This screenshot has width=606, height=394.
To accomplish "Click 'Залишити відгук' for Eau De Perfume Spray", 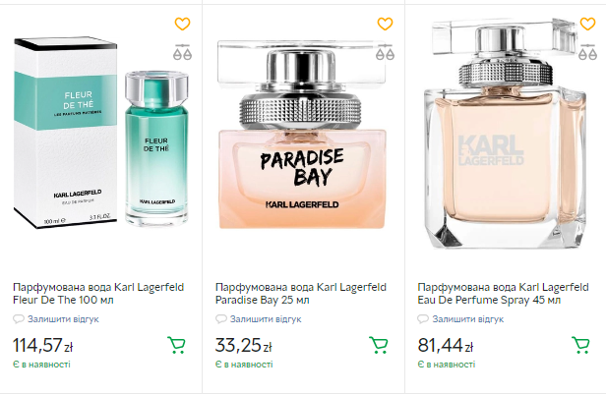I will tap(467, 319).
